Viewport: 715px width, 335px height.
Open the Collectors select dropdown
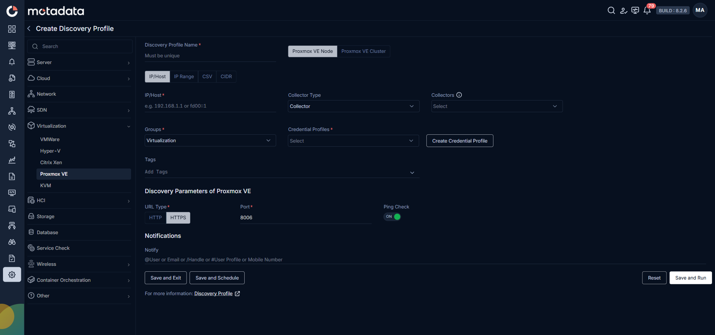[497, 106]
